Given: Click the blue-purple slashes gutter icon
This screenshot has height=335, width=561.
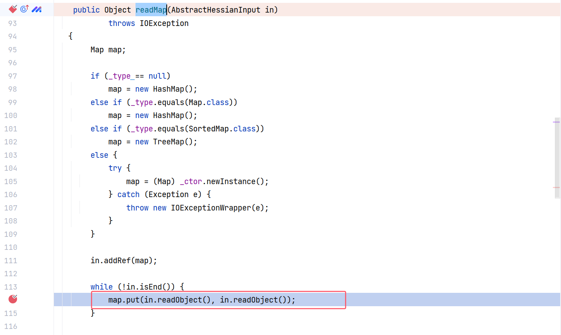Looking at the screenshot, I should 37,9.
